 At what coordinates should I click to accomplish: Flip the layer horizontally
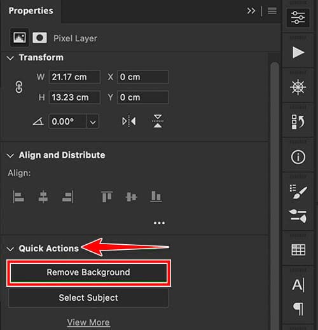click(129, 121)
